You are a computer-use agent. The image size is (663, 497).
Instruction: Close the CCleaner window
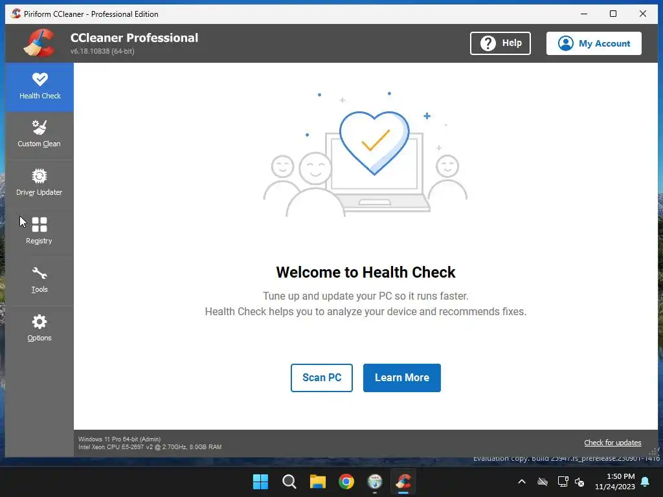point(643,14)
